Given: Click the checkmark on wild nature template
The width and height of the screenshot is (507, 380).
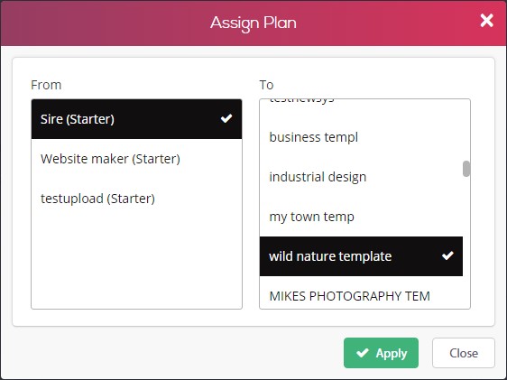Looking at the screenshot, I should (447, 255).
